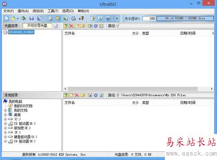Click the Open CD/DVD toolbar icon

click(x=24, y=18)
